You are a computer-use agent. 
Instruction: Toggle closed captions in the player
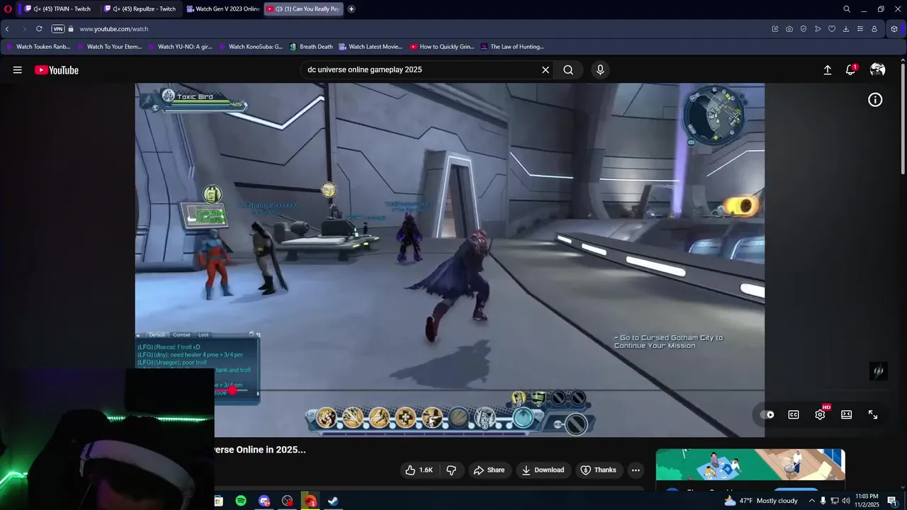point(794,415)
